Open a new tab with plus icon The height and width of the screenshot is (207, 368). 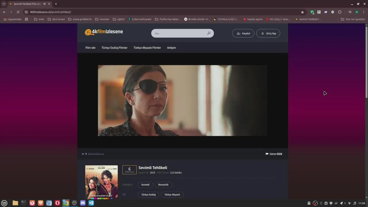pos(56,4)
